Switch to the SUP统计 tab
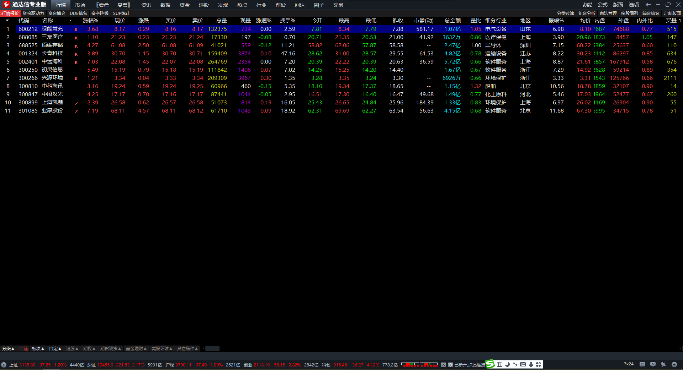 122,13
